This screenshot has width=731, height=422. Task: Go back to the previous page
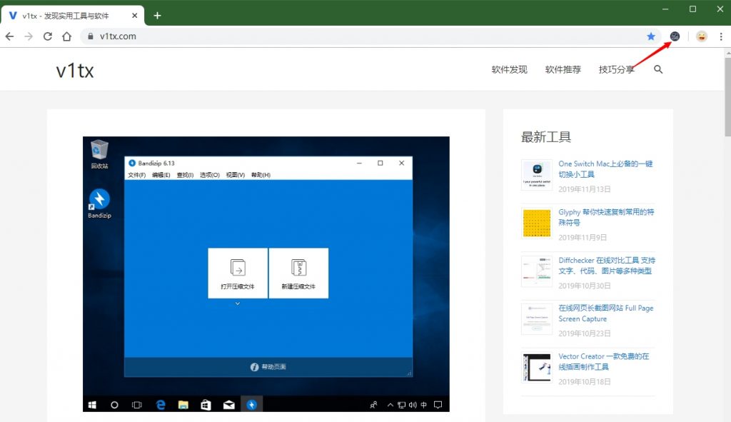point(9,36)
